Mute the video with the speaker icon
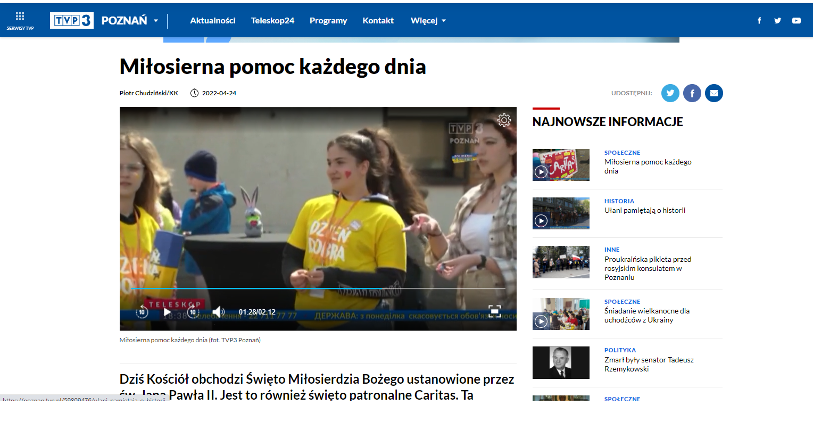The width and height of the screenshot is (813, 430). click(218, 312)
